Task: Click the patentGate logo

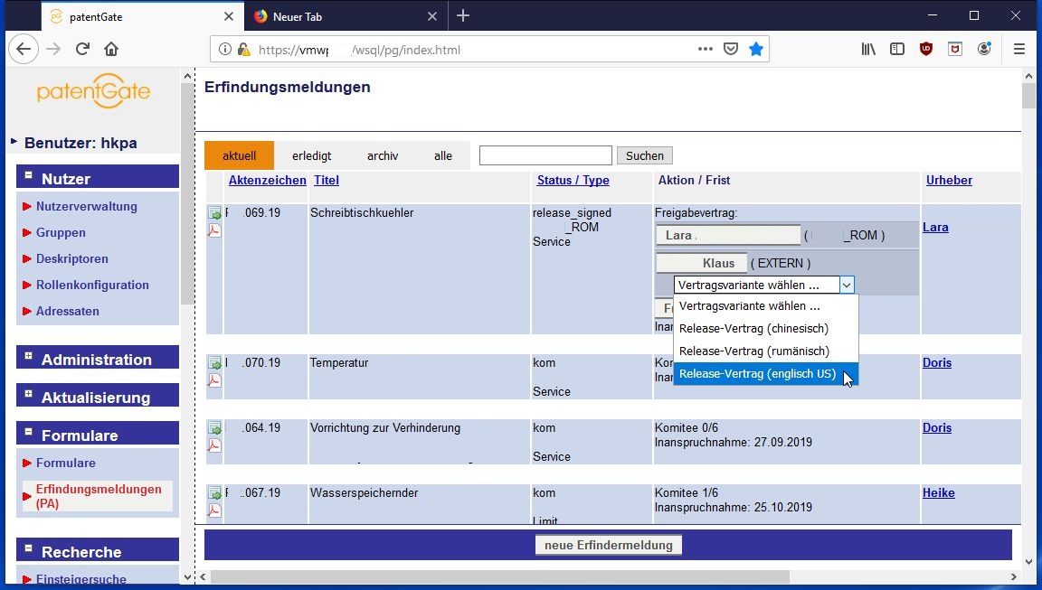Action: pyautogui.click(x=93, y=91)
